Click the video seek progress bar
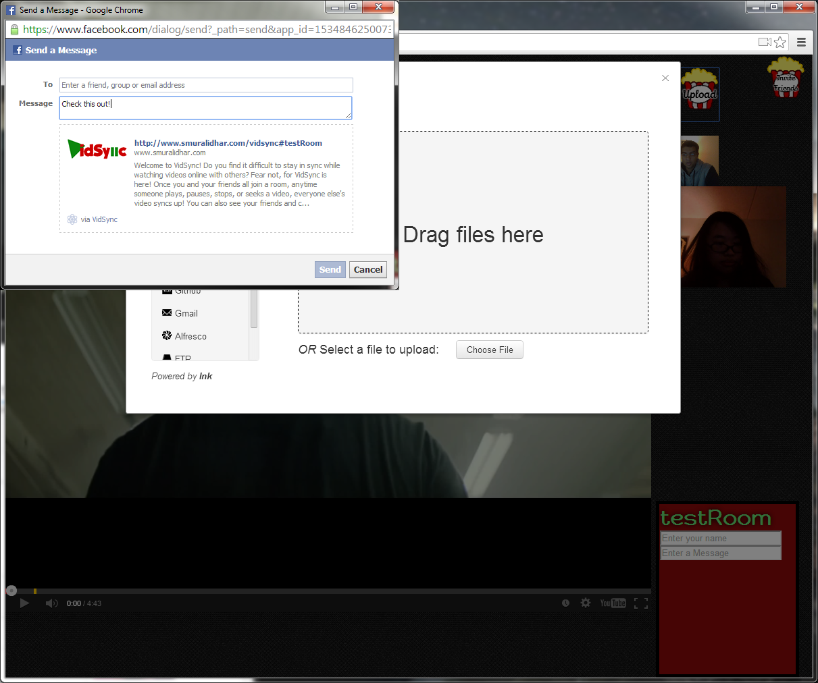The image size is (818, 683). [328, 591]
